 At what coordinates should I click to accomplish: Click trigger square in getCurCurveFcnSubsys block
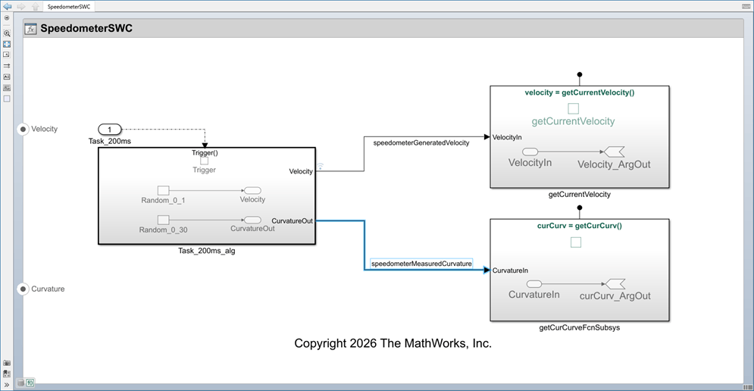[576, 242]
